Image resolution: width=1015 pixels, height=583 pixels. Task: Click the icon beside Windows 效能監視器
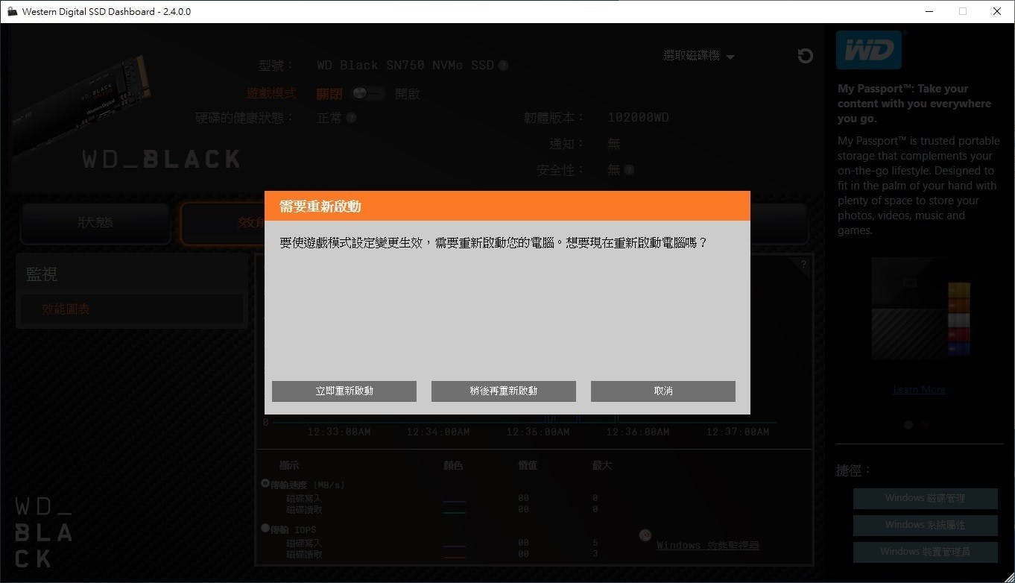tap(645, 535)
